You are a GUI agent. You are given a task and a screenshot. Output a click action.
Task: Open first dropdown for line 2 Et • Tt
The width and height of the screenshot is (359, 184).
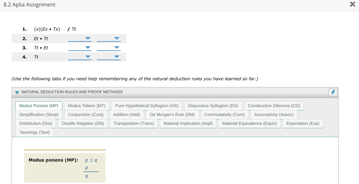80,38
